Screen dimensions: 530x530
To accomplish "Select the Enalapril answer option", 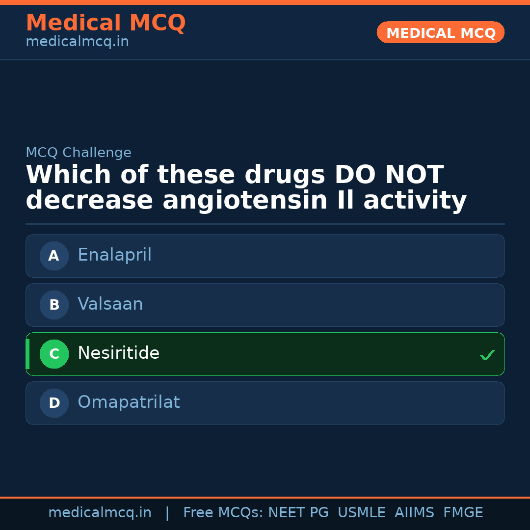I will (x=115, y=255).
